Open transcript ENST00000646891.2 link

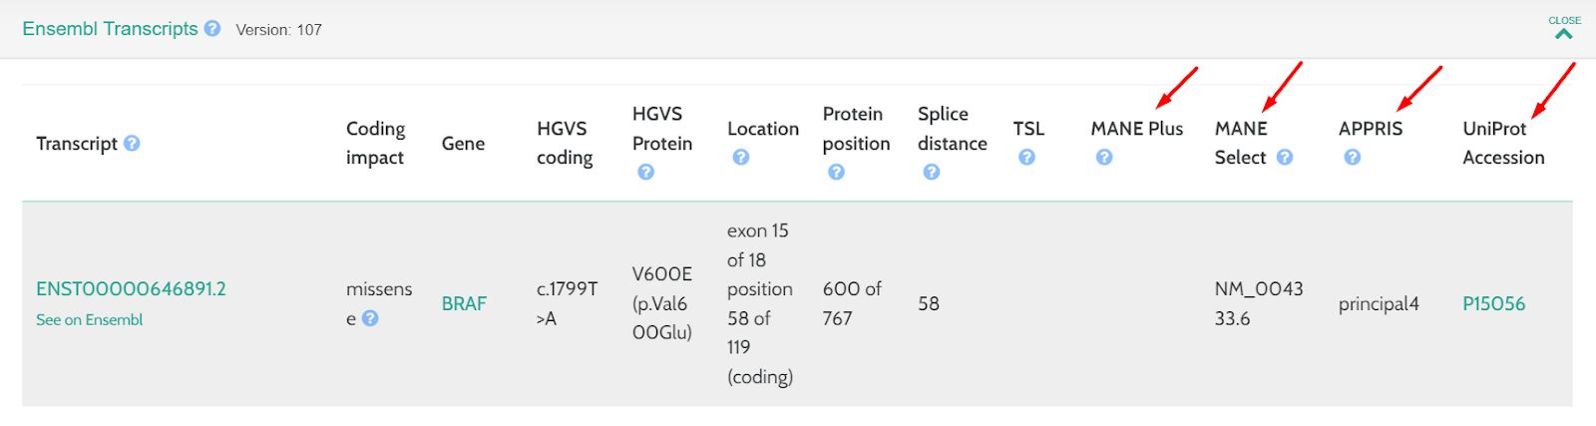click(131, 289)
